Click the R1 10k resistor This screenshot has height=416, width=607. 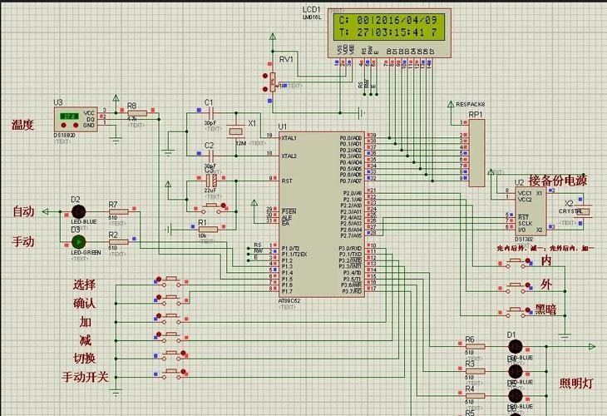pos(208,230)
